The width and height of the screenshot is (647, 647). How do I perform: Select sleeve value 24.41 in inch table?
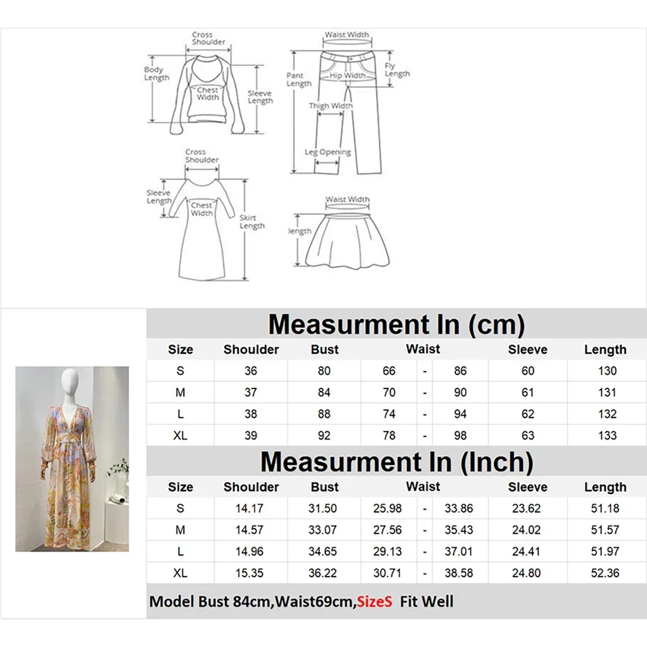pyautogui.click(x=526, y=551)
